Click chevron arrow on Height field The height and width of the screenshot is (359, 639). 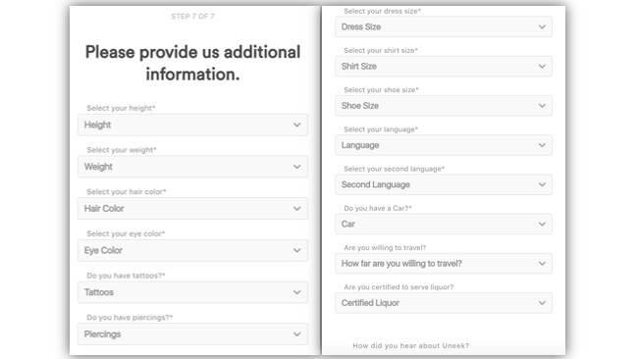(297, 125)
